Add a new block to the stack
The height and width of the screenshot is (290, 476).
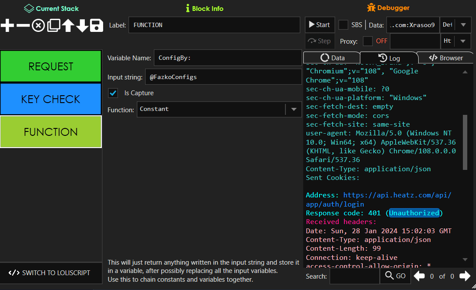pos(7,25)
